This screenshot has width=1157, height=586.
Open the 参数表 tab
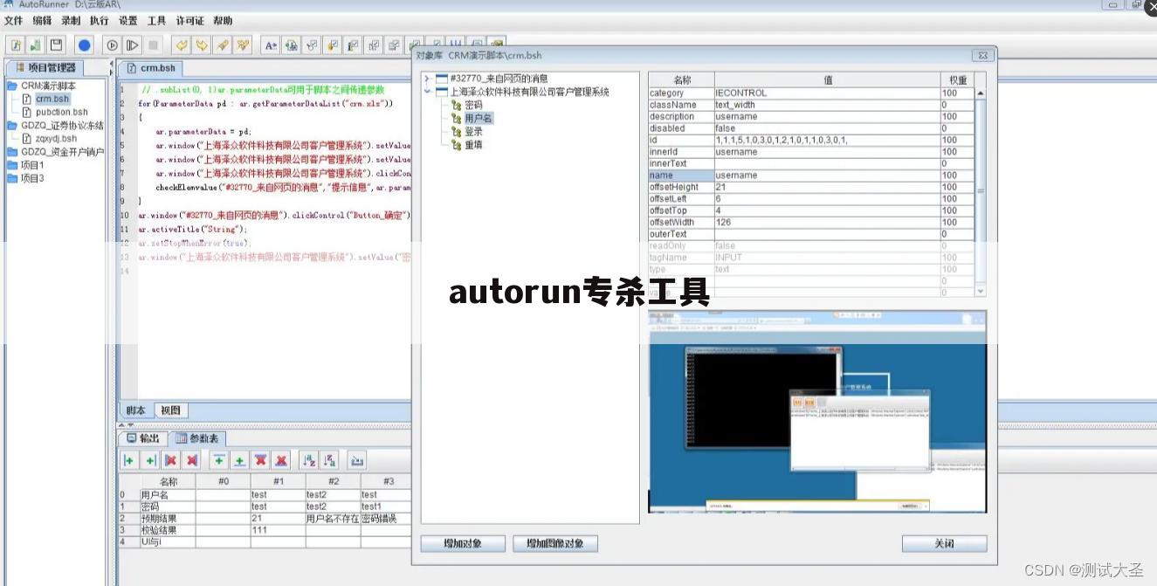[x=196, y=438]
